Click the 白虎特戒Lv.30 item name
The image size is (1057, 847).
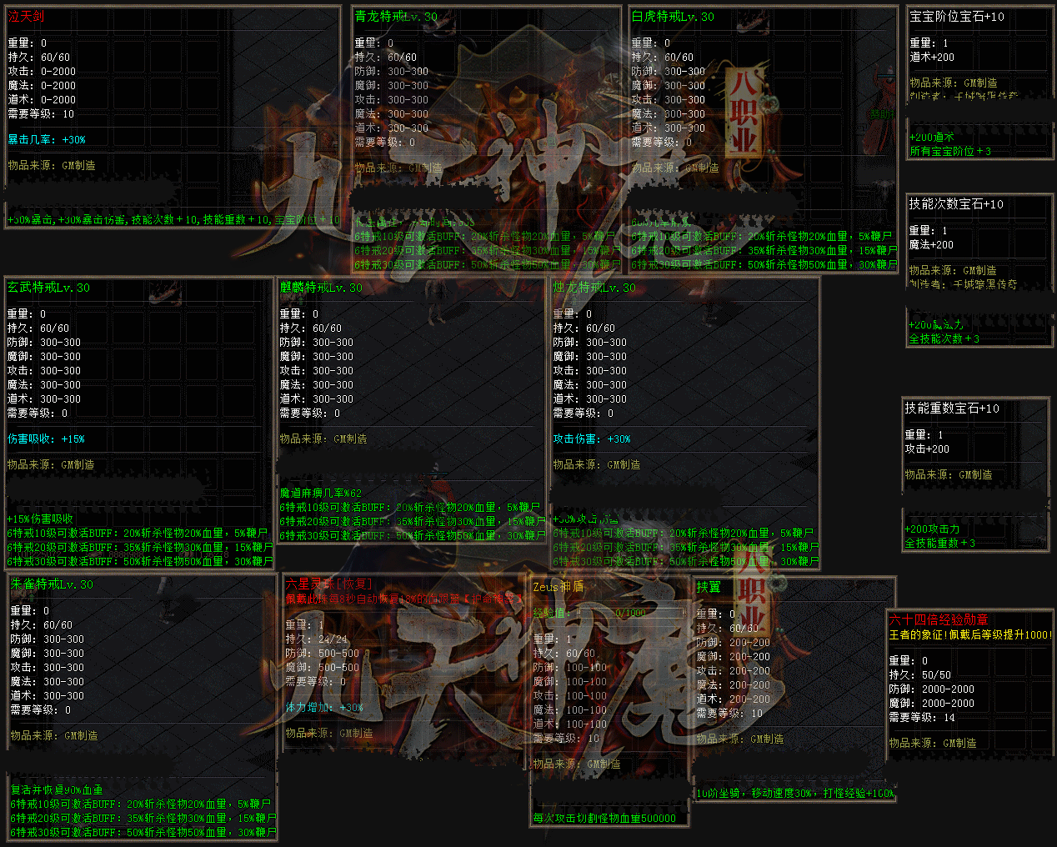point(672,17)
